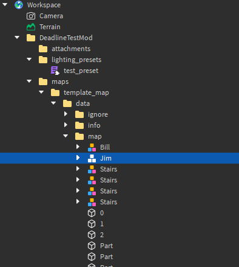This screenshot has width=239, height=267.
Task: Click the cube icon for part 2
Action: 92,235
